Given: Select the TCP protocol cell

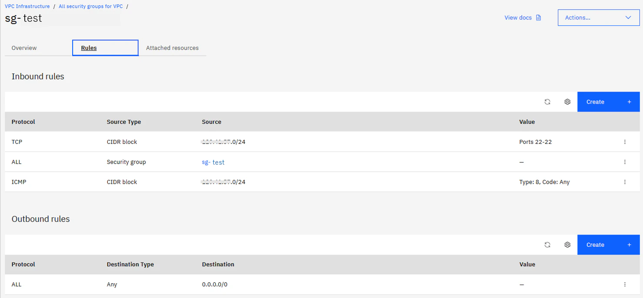Looking at the screenshot, I should (17, 142).
